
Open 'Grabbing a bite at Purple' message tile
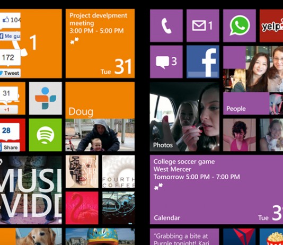184,237
